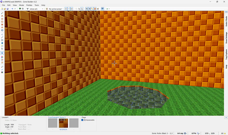228x135 pixels.
Task: Click the orange wing toolbar icon
Action: tap(98, 9)
